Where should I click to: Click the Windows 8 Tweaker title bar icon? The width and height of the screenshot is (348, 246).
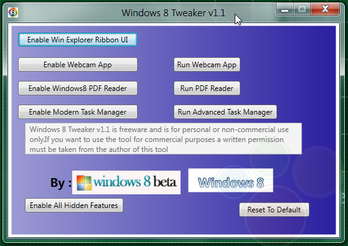coord(13,12)
